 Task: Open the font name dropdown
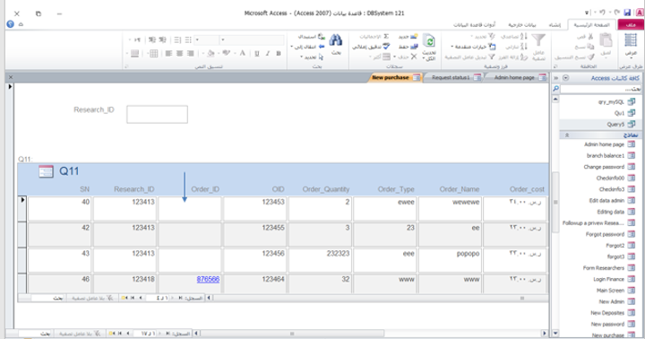pyautogui.click(x=222, y=40)
